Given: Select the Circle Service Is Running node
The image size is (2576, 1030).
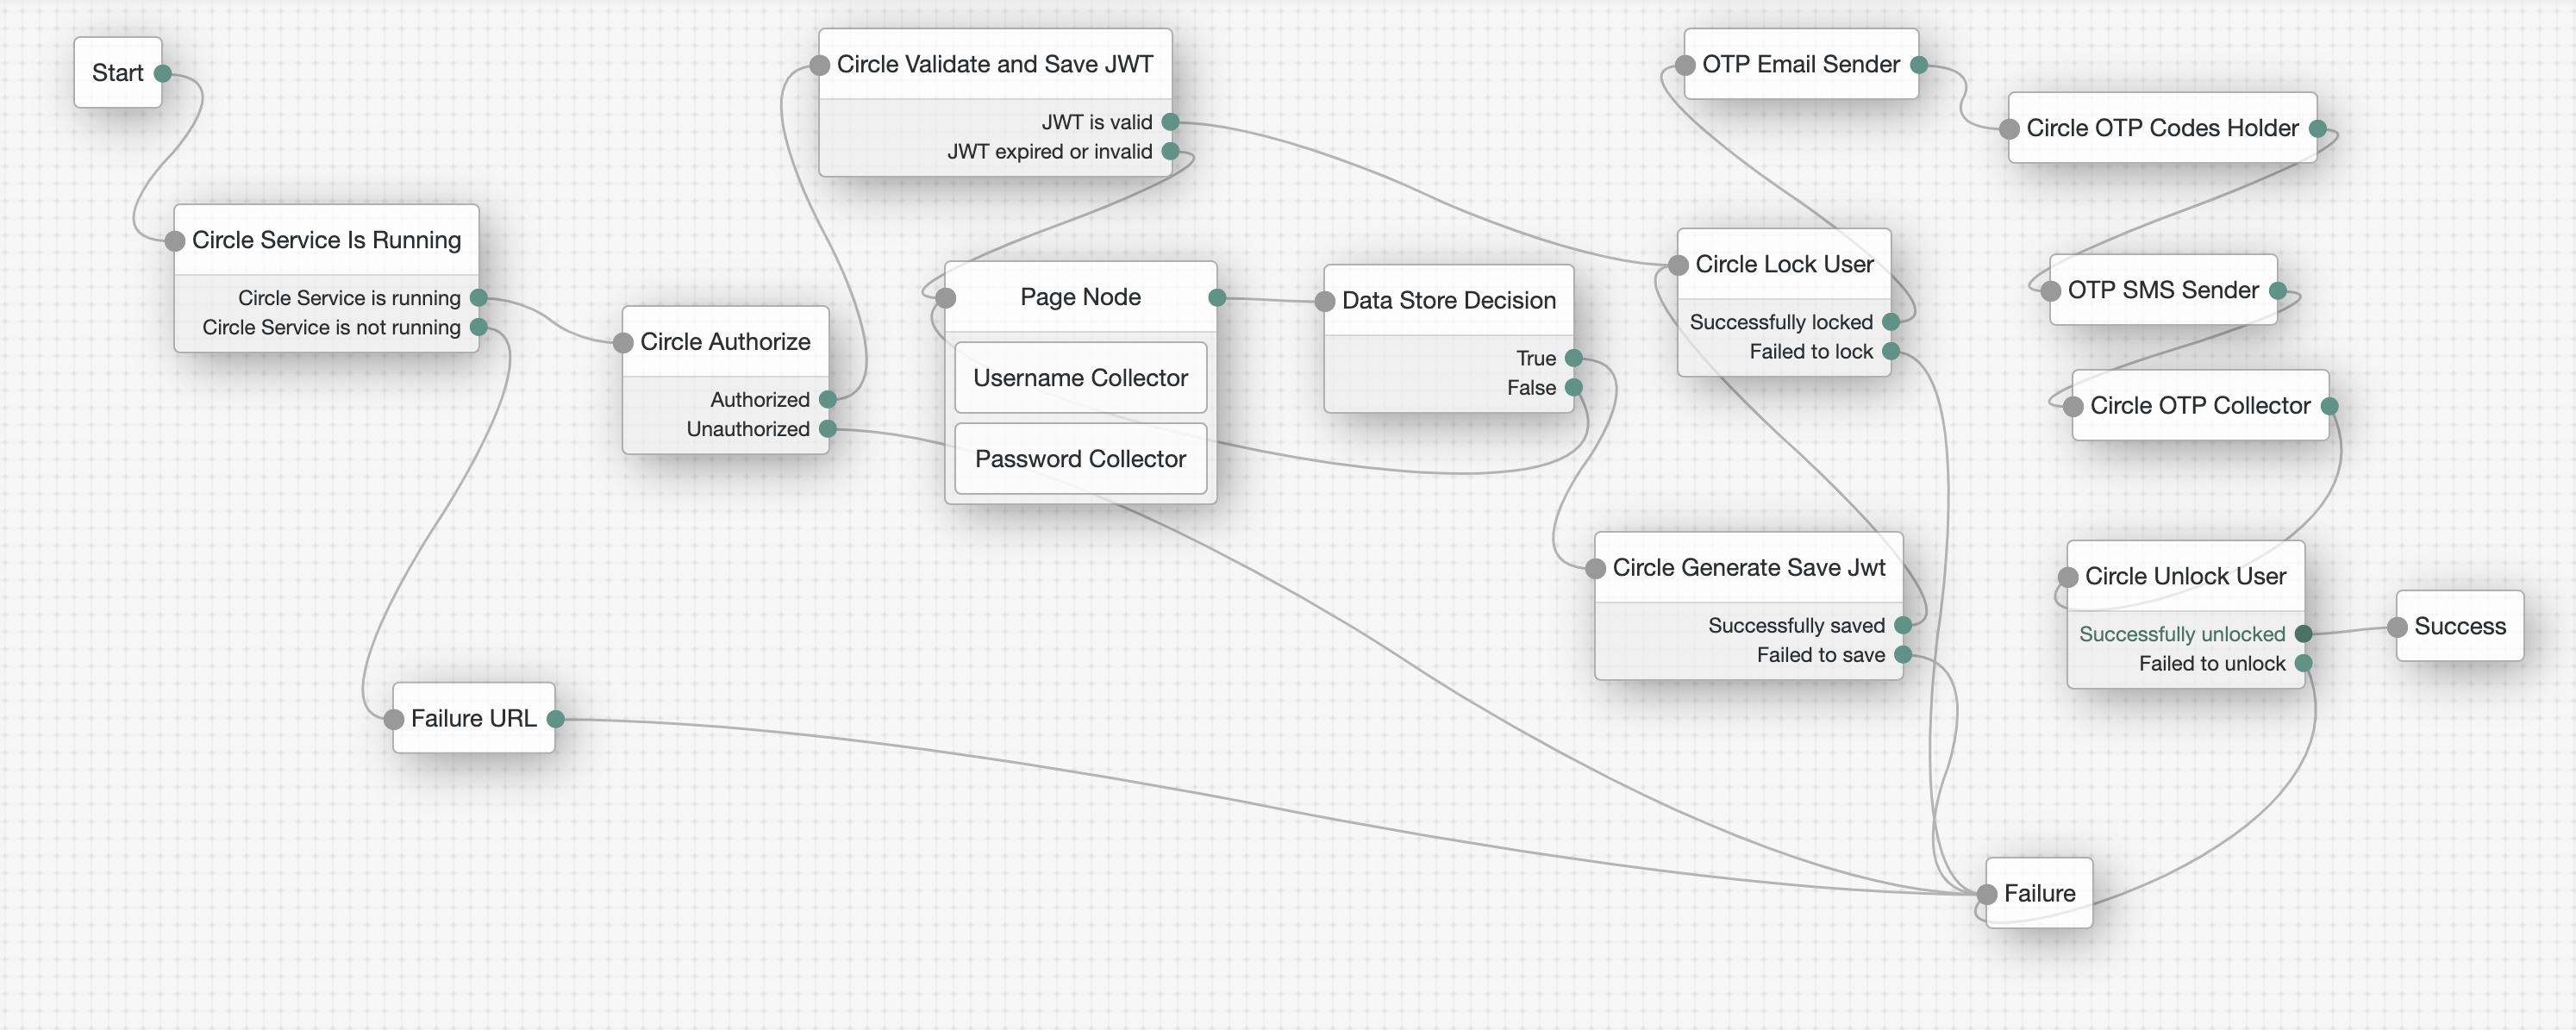Looking at the screenshot, I should tap(326, 240).
